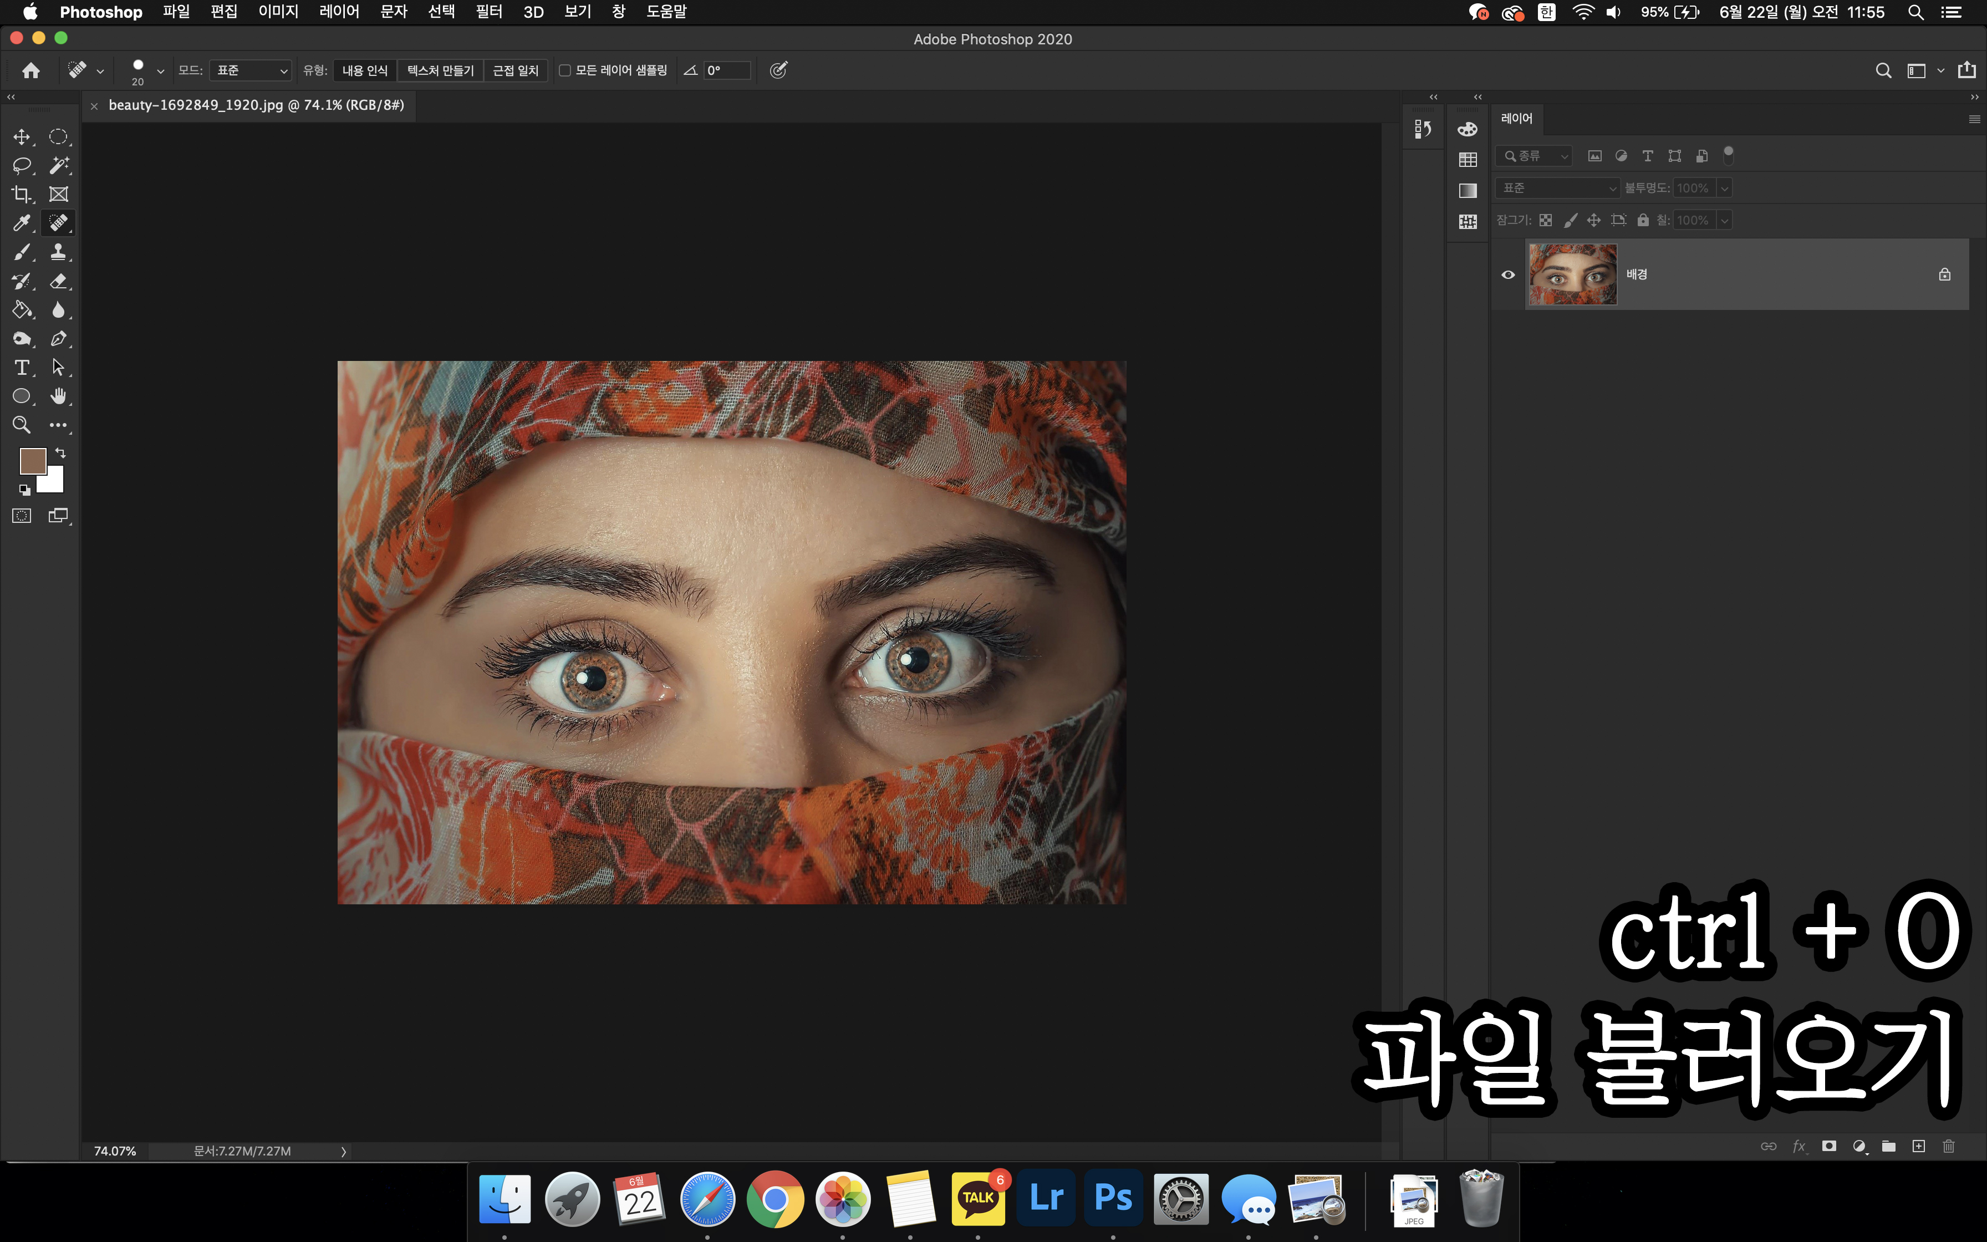Click the create new layer icon
Image resolution: width=1987 pixels, height=1242 pixels.
click(1918, 1146)
